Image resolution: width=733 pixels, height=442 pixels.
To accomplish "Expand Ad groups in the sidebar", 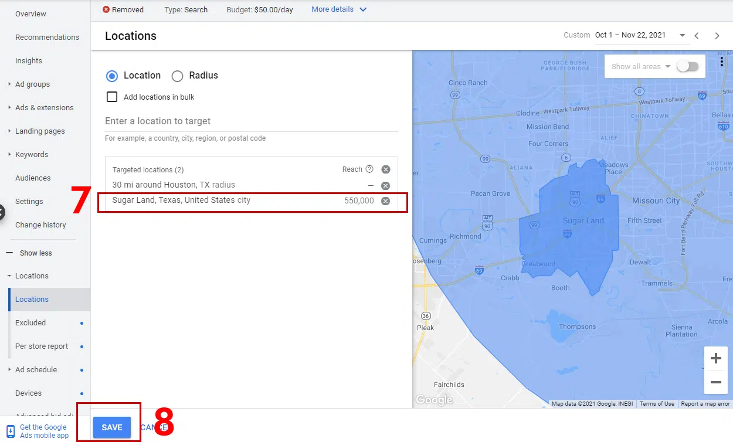I will (9, 84).
